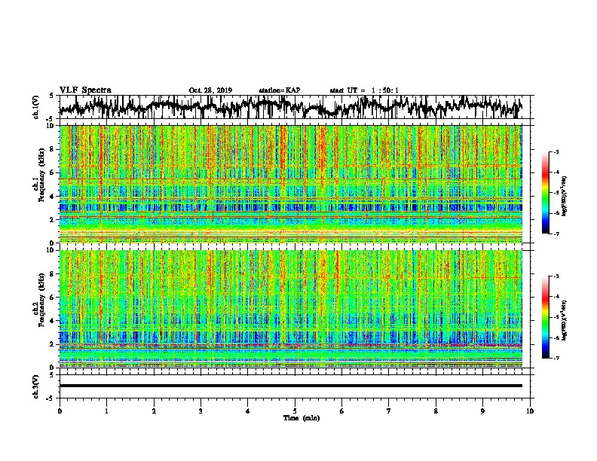Click the time axis tick label "5"
The height and width of the screenshot is (461, 597).
(x=295, y=411)
